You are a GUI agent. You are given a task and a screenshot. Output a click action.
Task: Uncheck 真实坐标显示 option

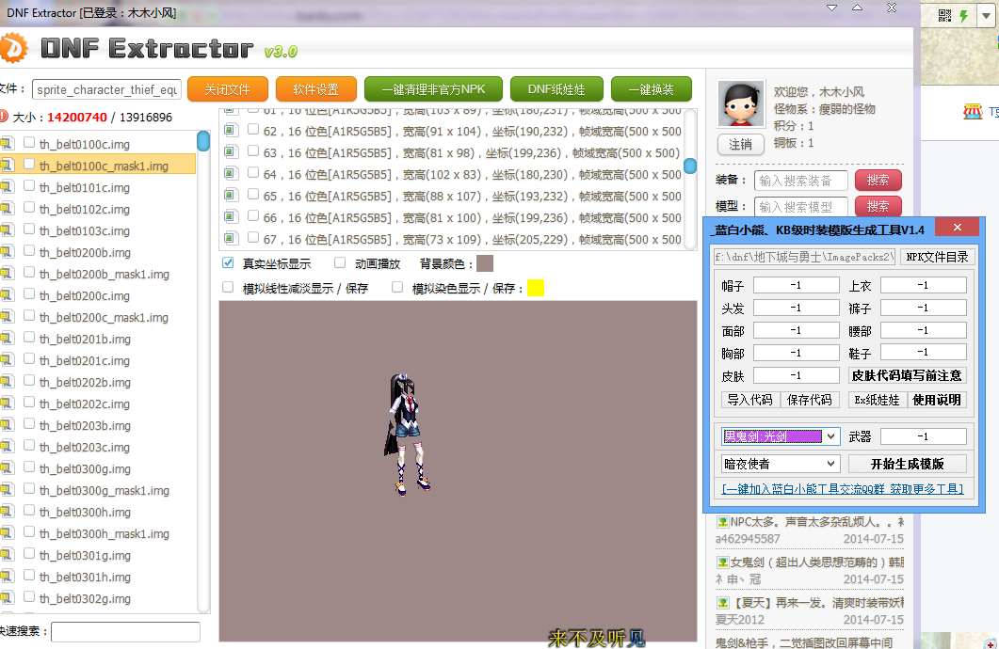(x=228, y=262)
